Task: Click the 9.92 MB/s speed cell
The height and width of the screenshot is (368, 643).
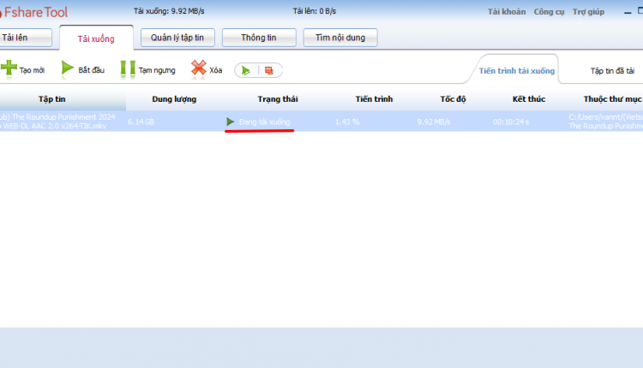Action: (x=434, y=122)
